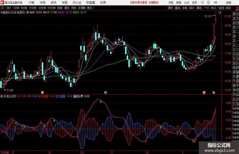
Task: Click the 预 marker on the chart
Action: 204,92
